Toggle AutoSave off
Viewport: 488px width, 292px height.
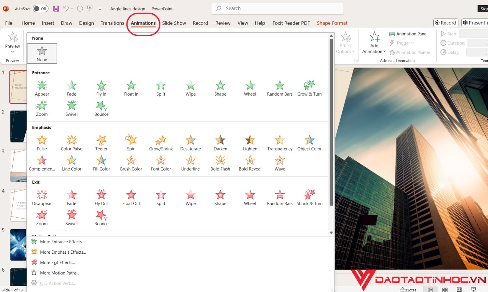[40, 8]
